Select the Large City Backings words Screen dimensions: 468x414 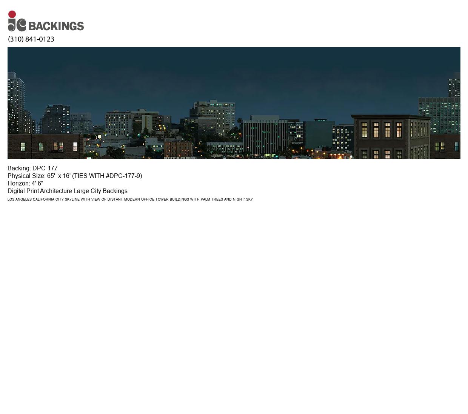click(x=100, y=191)
